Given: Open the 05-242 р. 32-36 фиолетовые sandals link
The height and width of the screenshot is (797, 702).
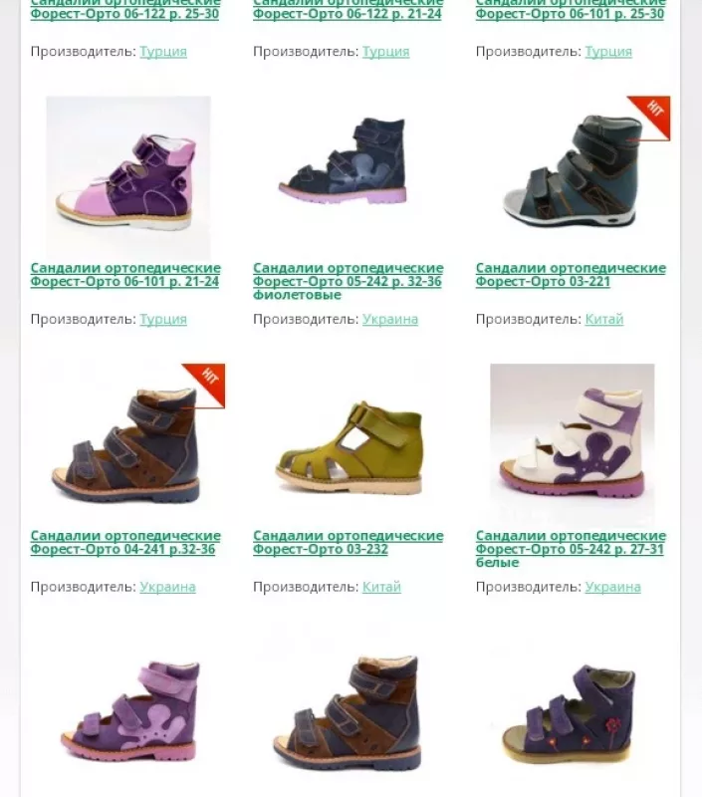Looking at the screenshot, I should (x=348, y=281).
